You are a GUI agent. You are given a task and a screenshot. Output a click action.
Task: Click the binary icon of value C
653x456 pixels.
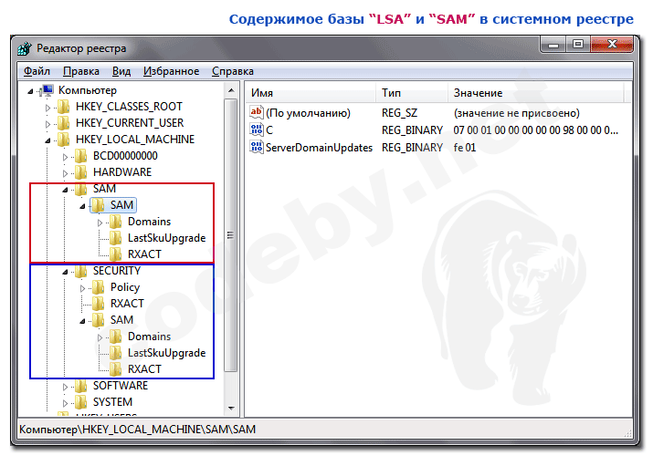tap(256, 130)
